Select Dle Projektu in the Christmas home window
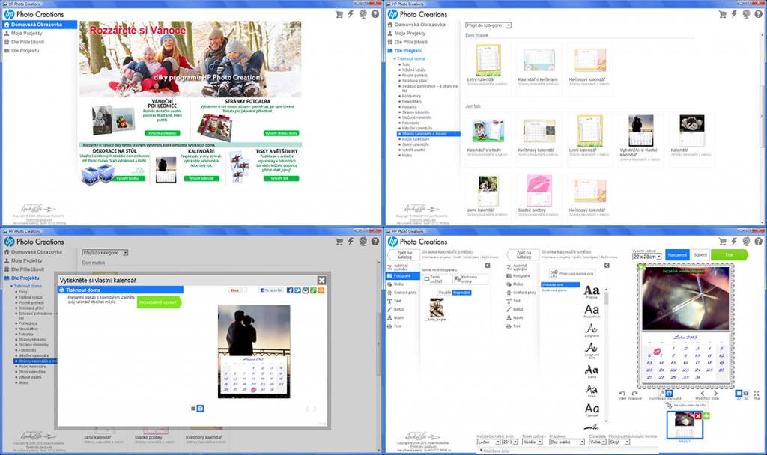The width and height of the screenshot is (767, 455). click(25, 51)
